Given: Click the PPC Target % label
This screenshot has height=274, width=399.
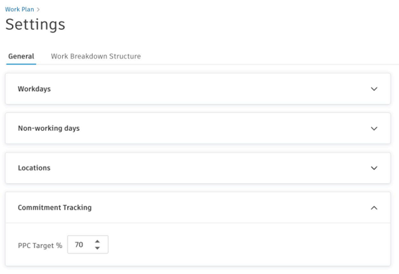Looking at the screenshot, I should (40, 245).
